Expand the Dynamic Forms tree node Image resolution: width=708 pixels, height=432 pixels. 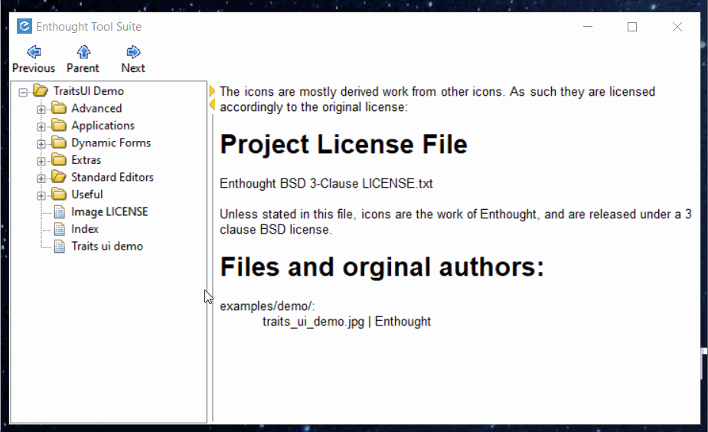[41, 144]
